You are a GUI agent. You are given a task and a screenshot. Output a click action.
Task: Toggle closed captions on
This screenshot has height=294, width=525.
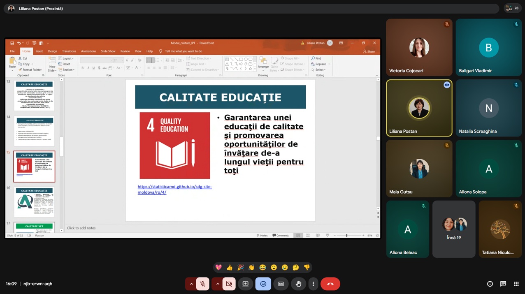(x=281, y=284)
